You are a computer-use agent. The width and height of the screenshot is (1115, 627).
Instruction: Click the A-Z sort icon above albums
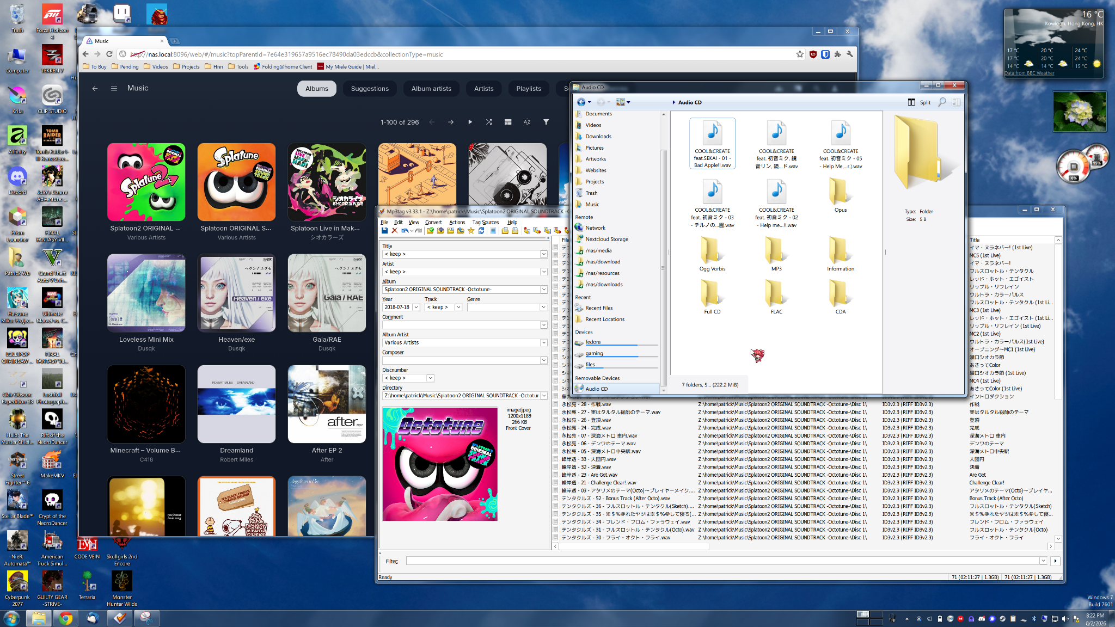pyautogui.click(x=527, y=122)
